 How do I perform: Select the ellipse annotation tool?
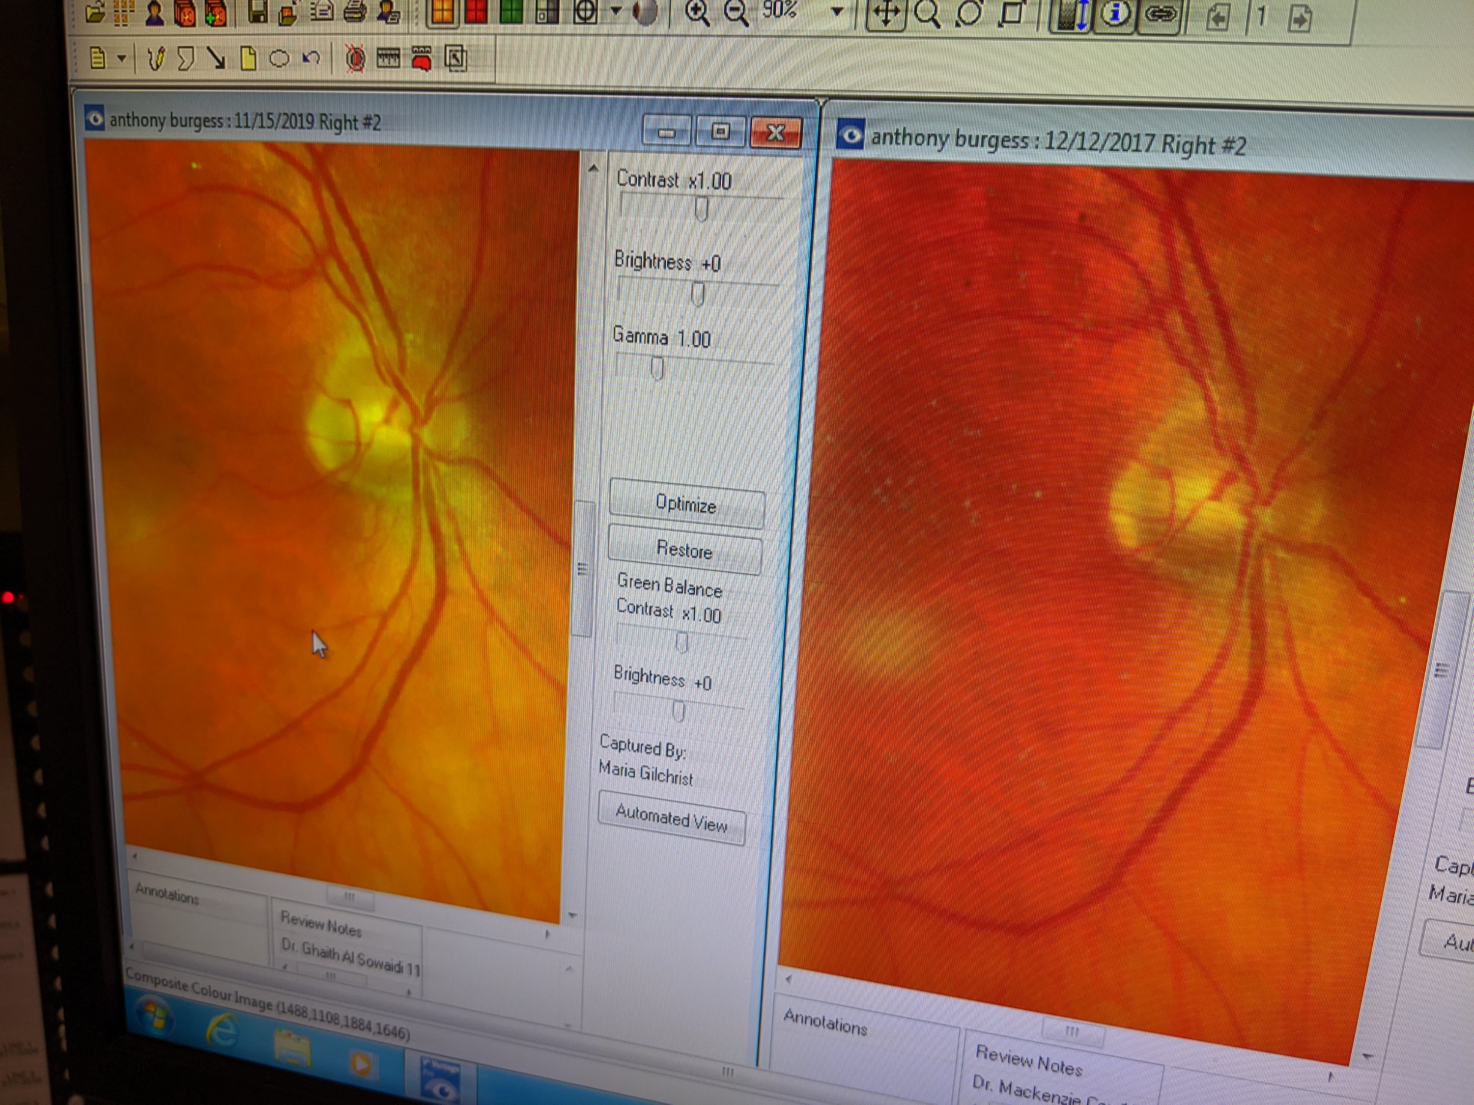(279, 59)
